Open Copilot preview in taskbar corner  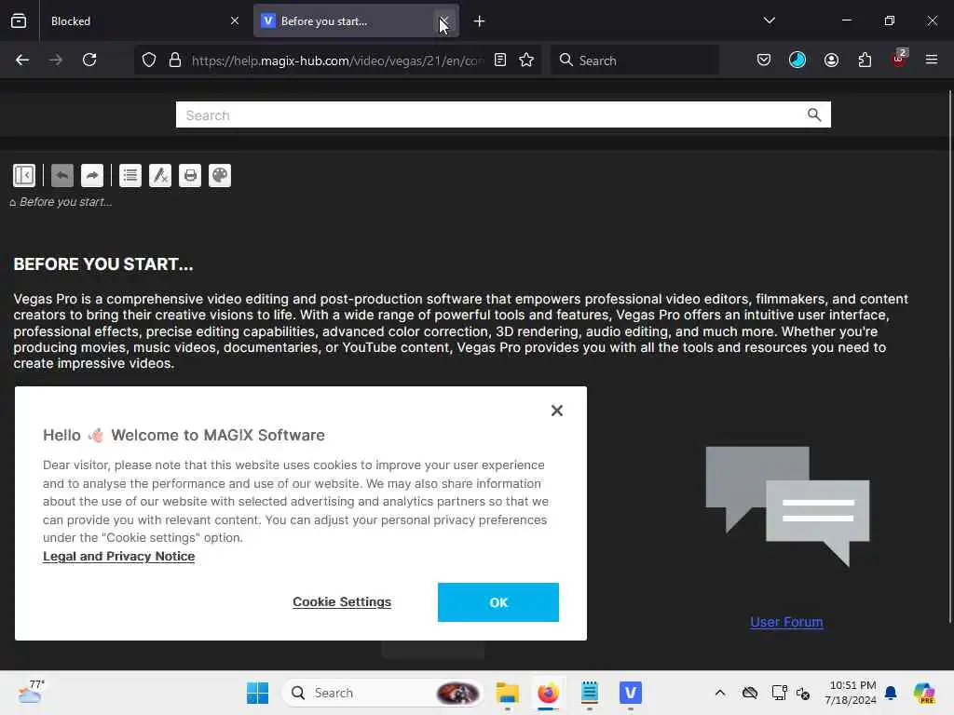click(x=923, y=693)
